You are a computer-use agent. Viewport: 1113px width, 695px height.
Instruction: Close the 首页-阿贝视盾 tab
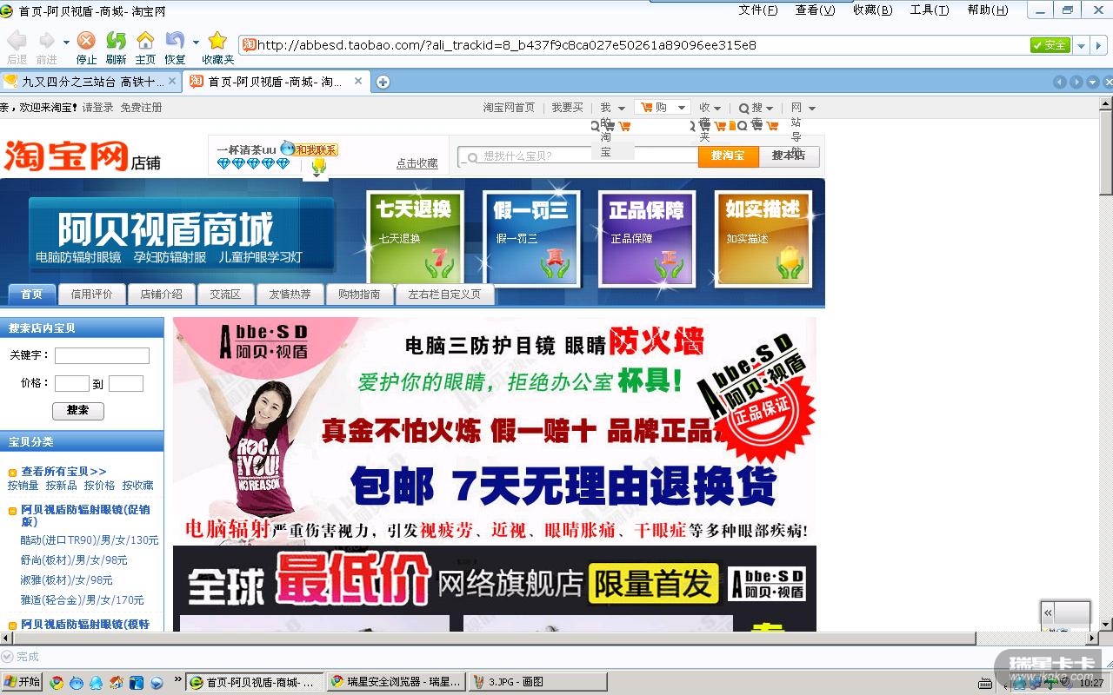point(358,81)
